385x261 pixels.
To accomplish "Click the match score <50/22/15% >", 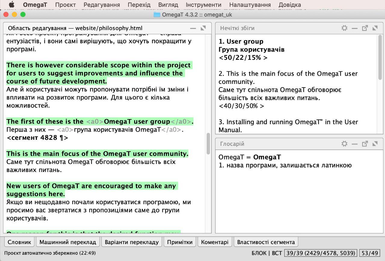I will click(x=243, y=58).
